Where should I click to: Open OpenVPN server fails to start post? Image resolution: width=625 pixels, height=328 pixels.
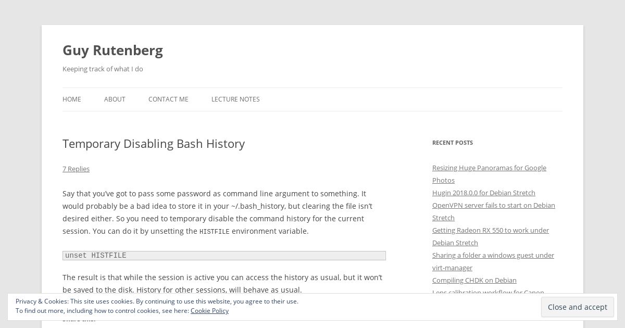[494, 211]
